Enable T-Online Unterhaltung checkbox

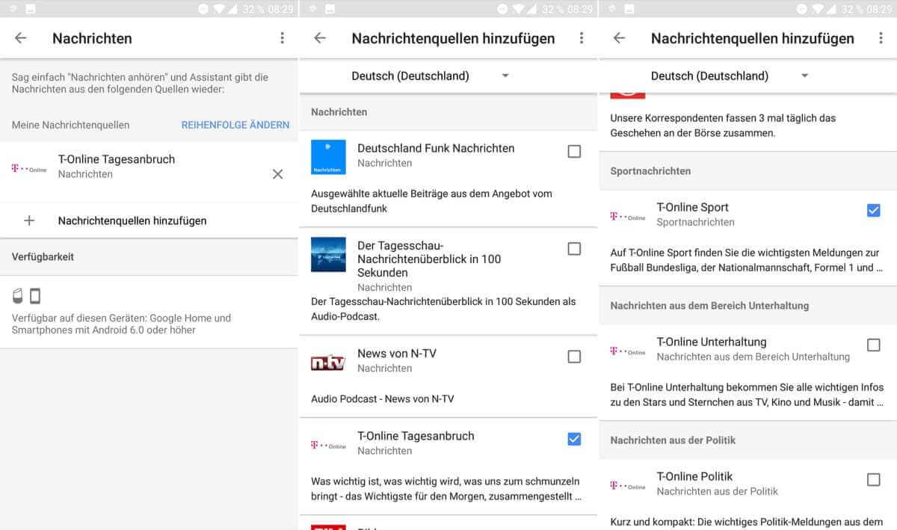[873, 345]
